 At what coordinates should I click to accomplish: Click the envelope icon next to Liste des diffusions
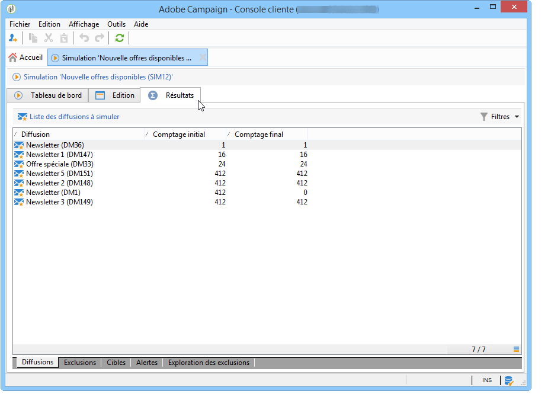pyautogui.click(x=22, y=117)
